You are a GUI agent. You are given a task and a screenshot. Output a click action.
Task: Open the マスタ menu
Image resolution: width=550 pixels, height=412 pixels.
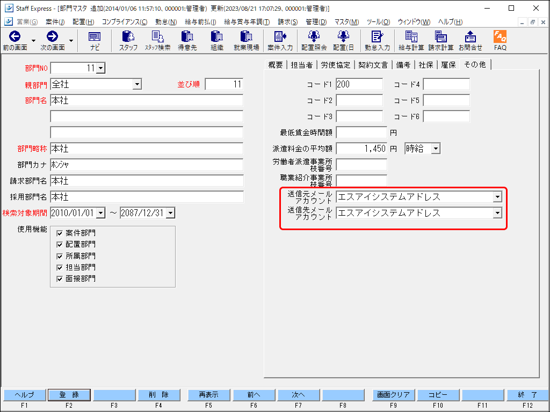(348, 21)
